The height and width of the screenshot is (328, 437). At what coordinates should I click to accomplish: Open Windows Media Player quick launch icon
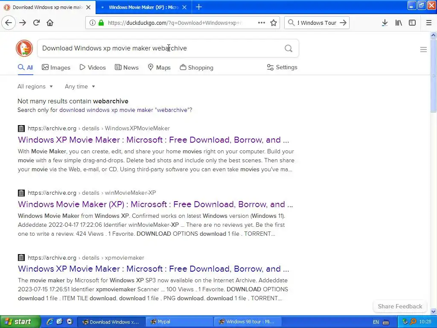[70, 322]
